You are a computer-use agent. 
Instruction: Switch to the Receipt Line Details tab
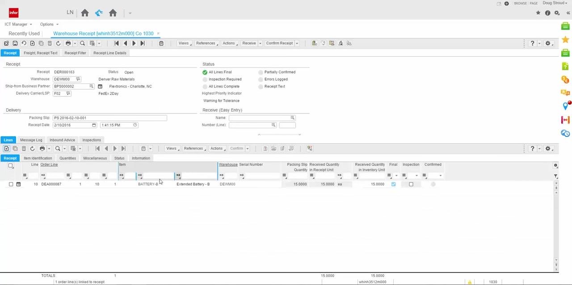110,53
